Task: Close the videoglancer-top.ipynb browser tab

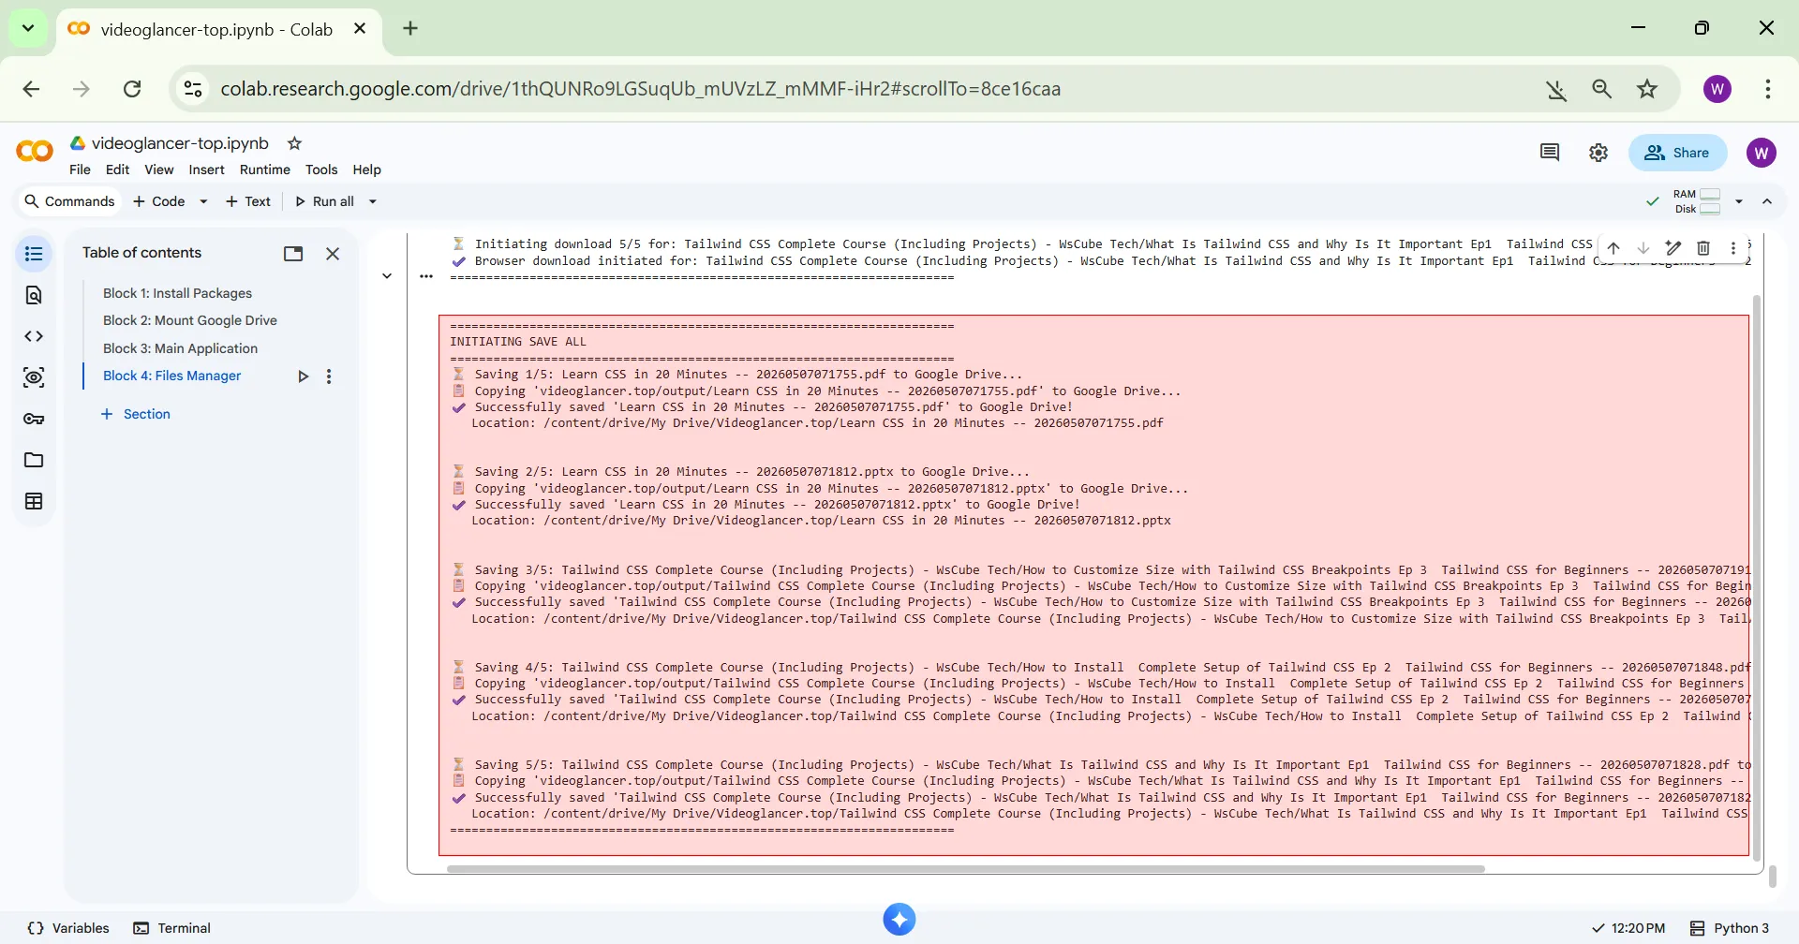Action: tap(359, 29)
